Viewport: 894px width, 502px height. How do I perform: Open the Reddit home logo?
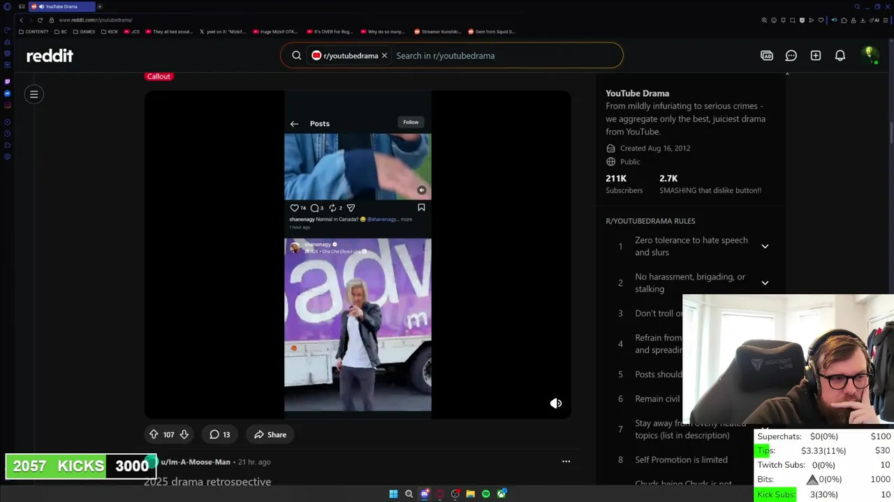point(50,56)
